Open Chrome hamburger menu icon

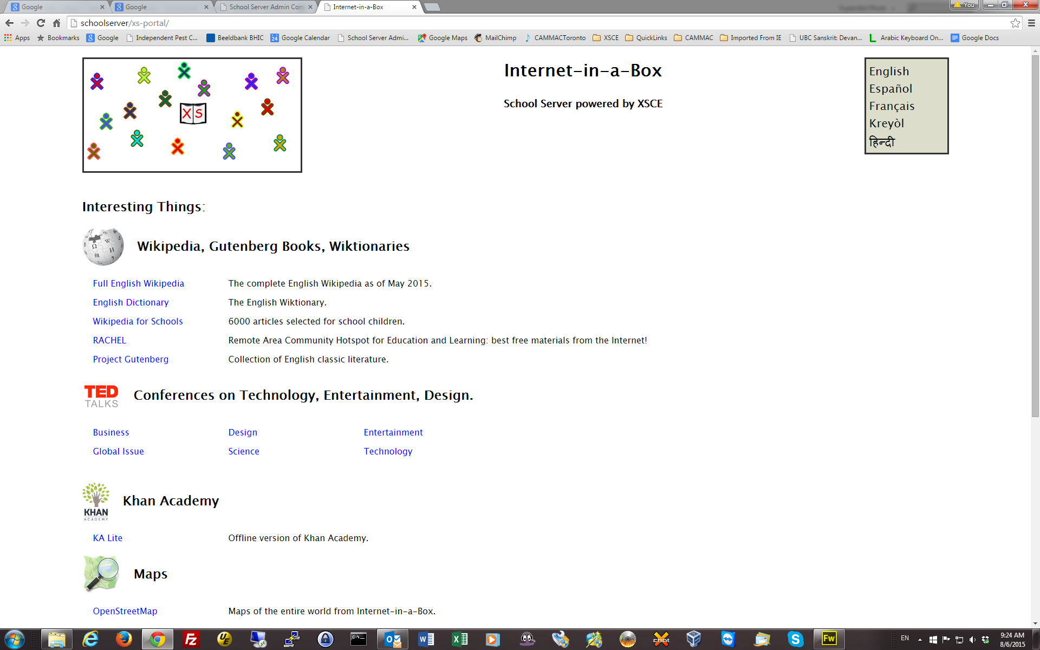point(1031,23)
